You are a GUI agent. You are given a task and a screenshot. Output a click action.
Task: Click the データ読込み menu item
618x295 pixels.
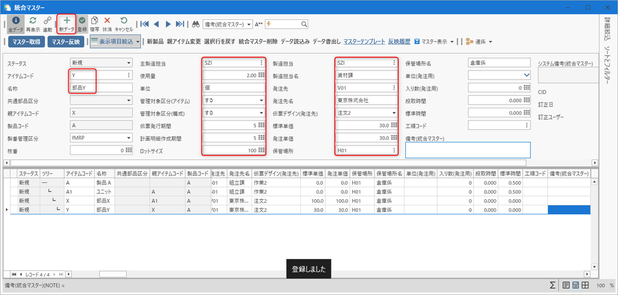(295, 41)
